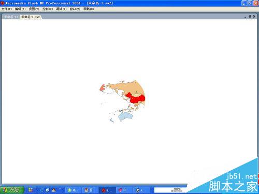Open the 控制(C) menu

[x=48, y=9]
